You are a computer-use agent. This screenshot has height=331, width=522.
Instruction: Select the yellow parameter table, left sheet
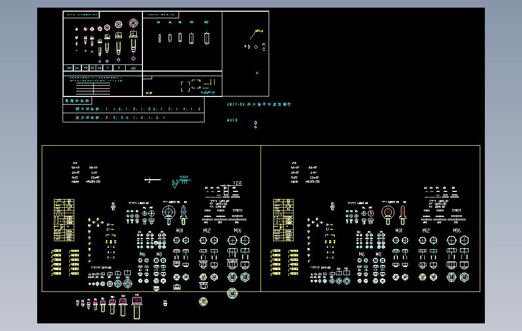(x=64, y=220)
